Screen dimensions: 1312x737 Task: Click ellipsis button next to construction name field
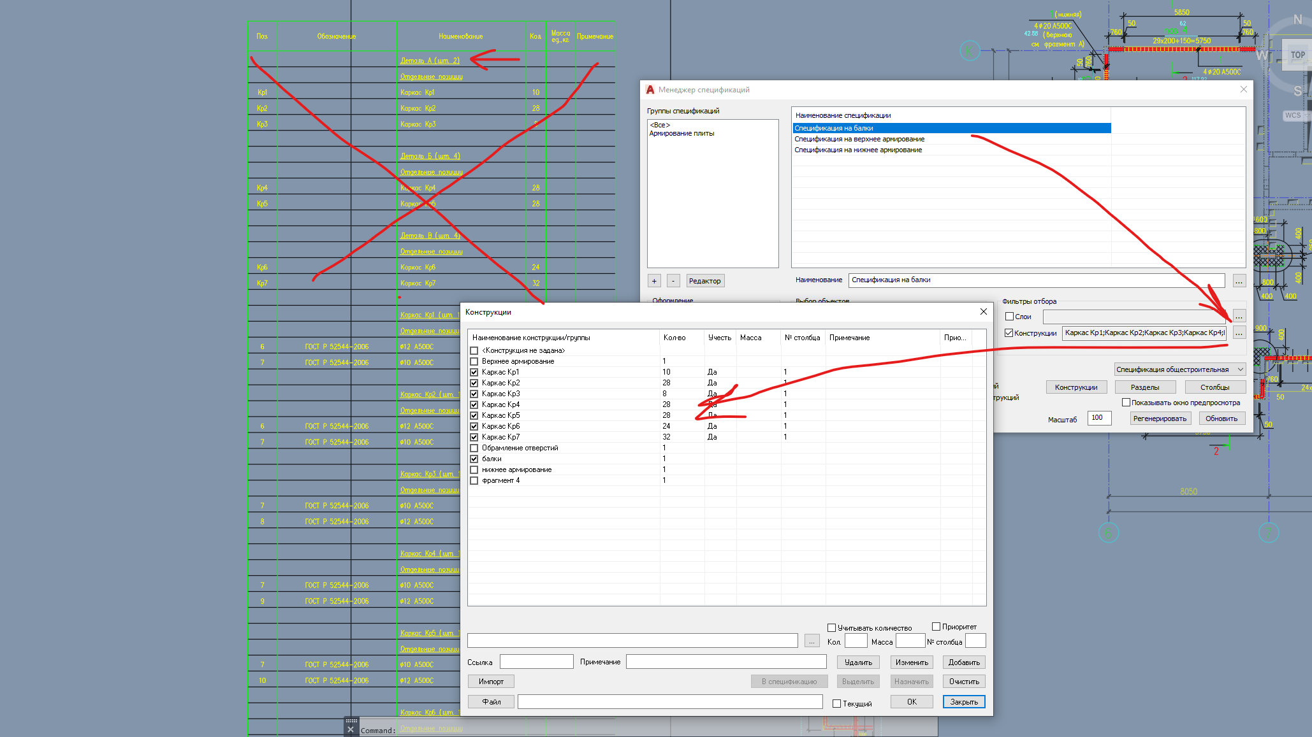pos(812,641)
